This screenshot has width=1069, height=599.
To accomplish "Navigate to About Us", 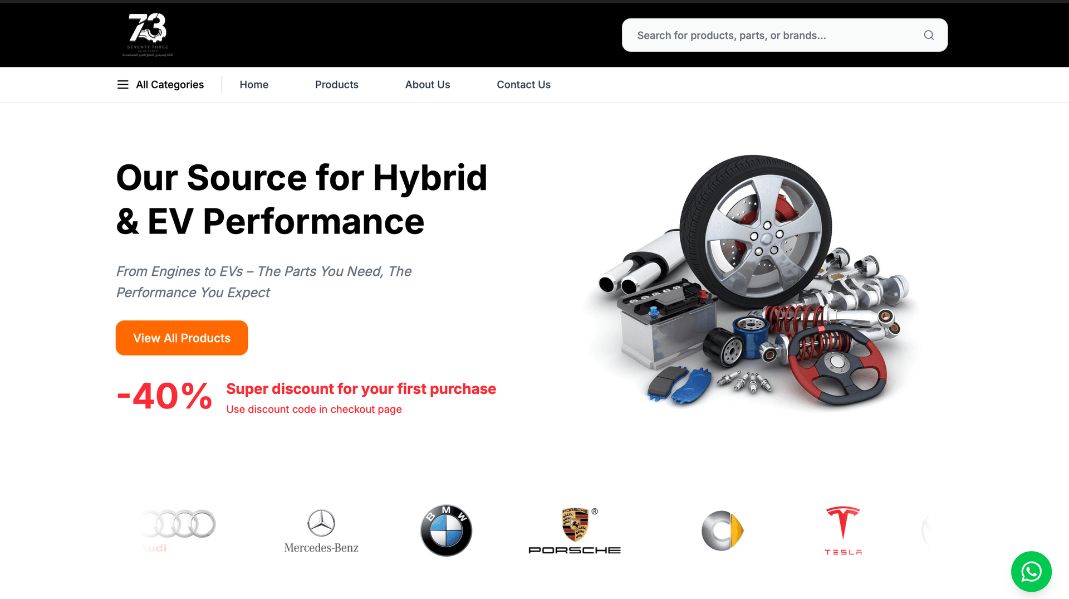I will pos(427,85).
